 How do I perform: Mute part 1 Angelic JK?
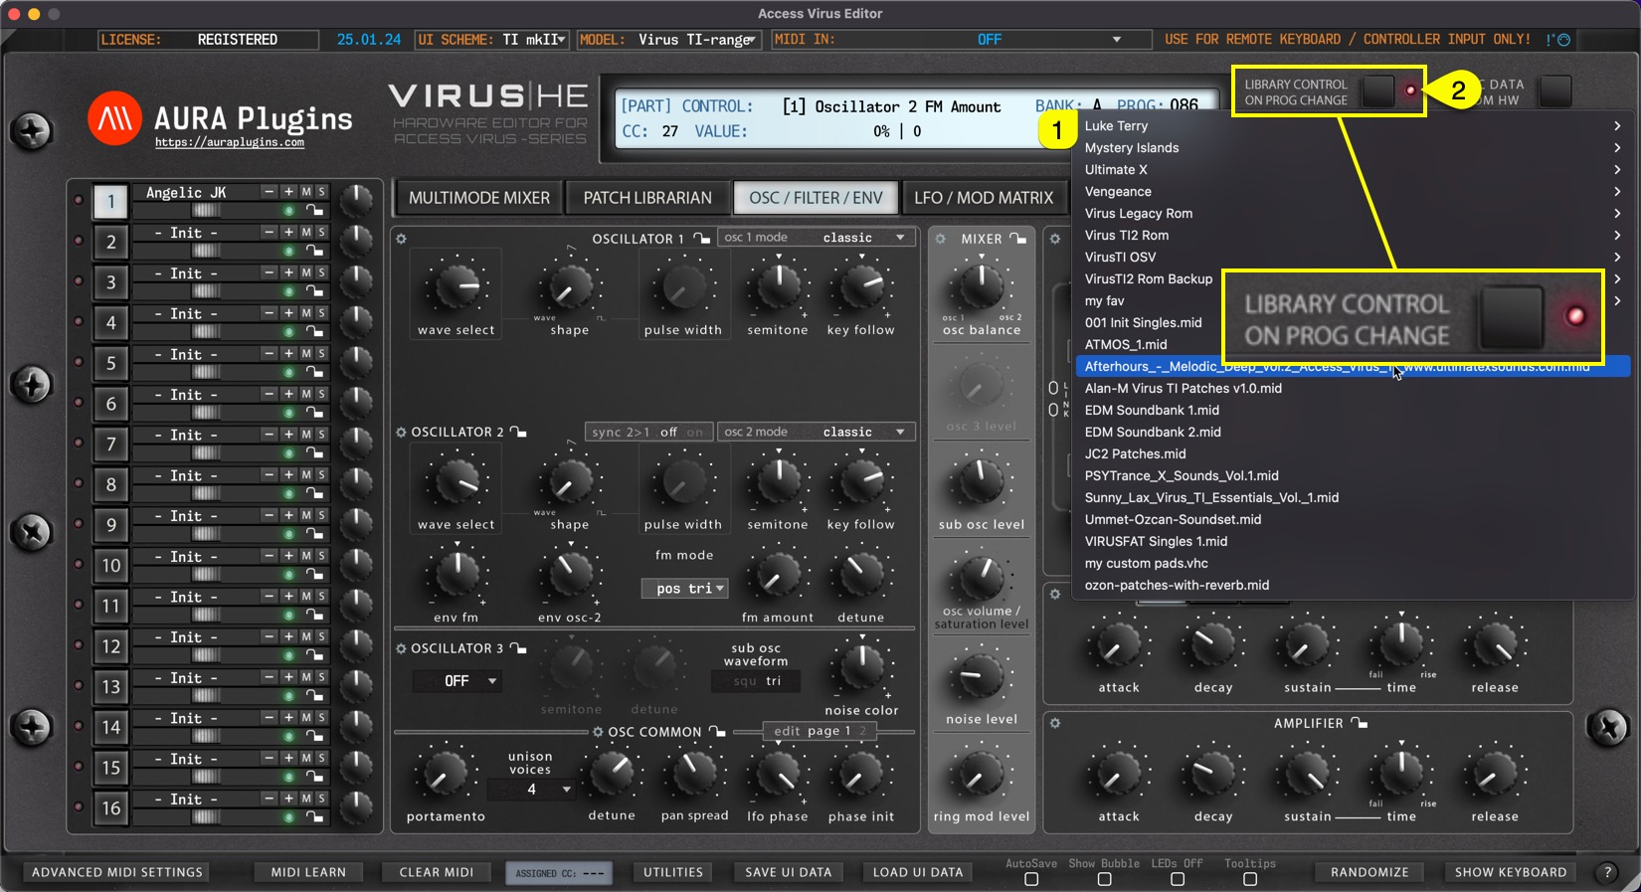tap(306, 192)
